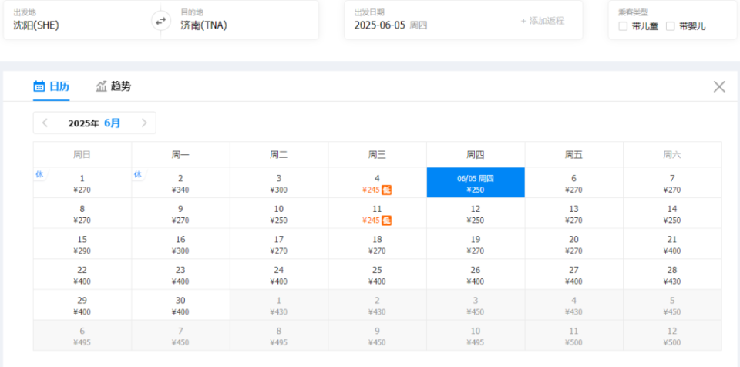Select June 13 Friday cell
The image size is (740, 367).
573,214
